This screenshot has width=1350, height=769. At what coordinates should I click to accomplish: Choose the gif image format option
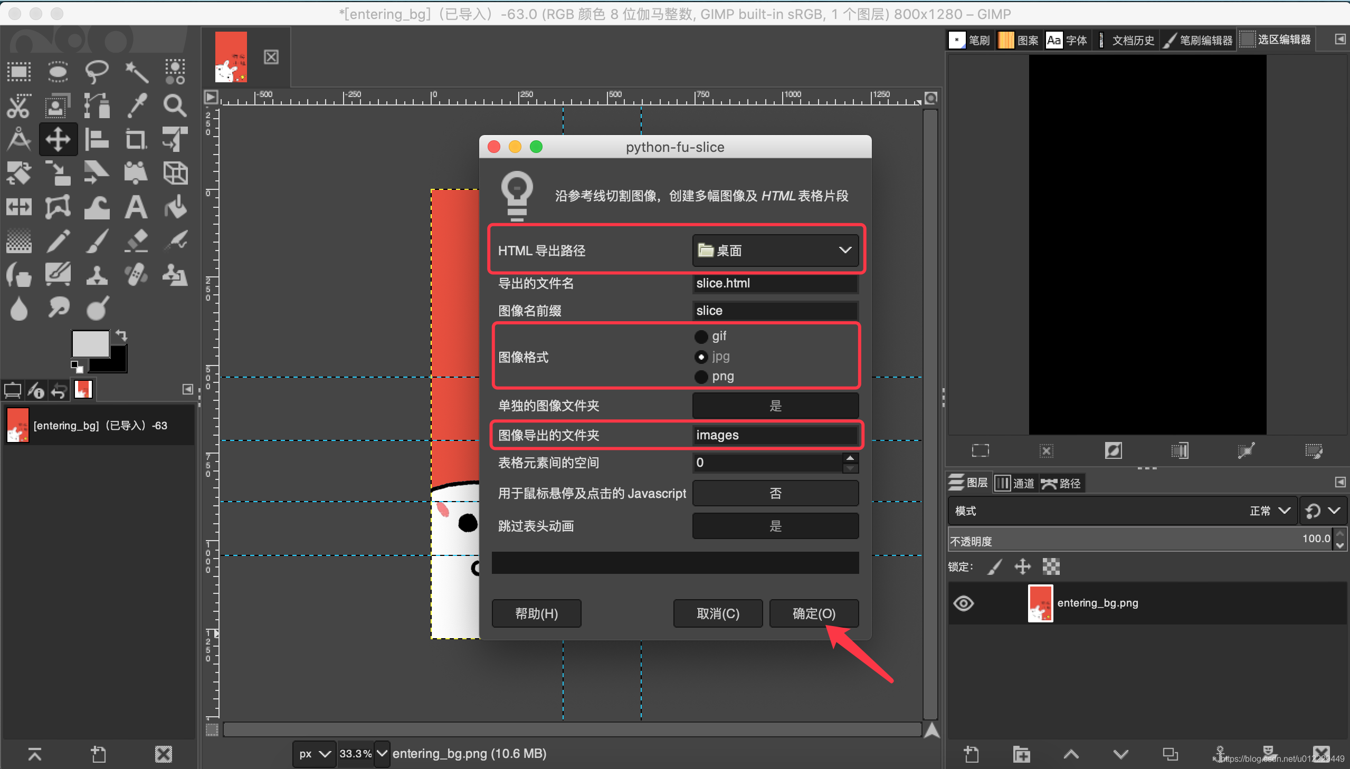[701, 337]
